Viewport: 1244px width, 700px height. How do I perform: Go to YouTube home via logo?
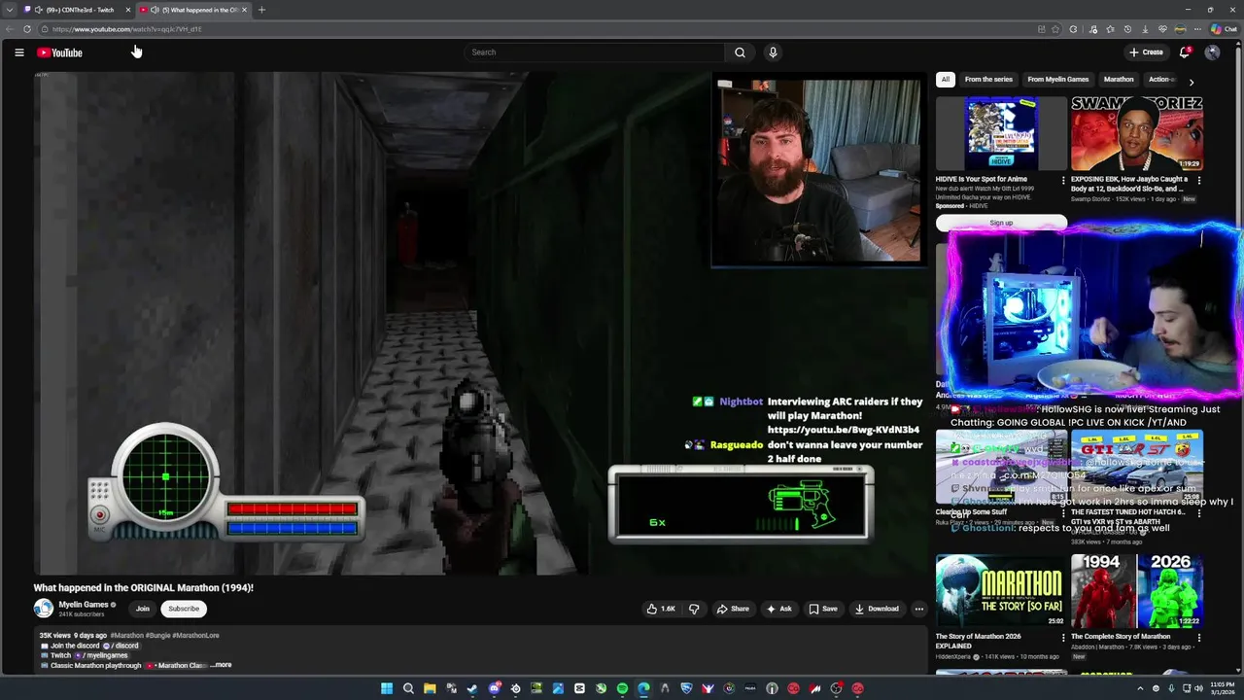59,52
